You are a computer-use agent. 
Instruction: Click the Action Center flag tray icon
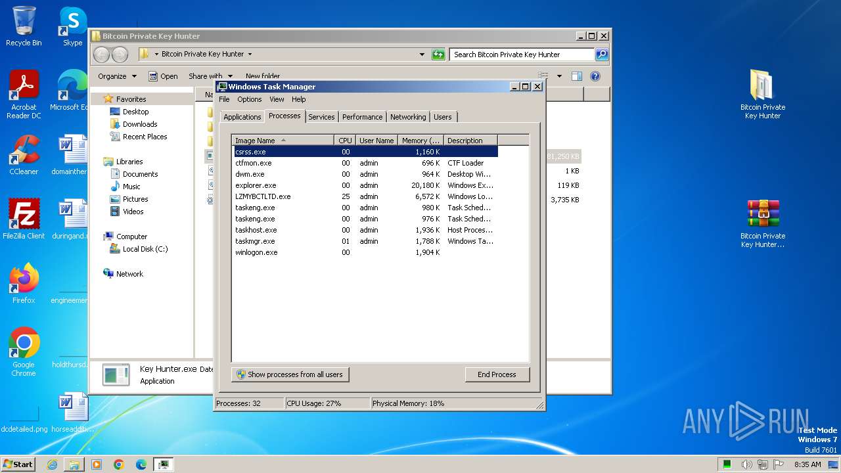tap(779, 464)
